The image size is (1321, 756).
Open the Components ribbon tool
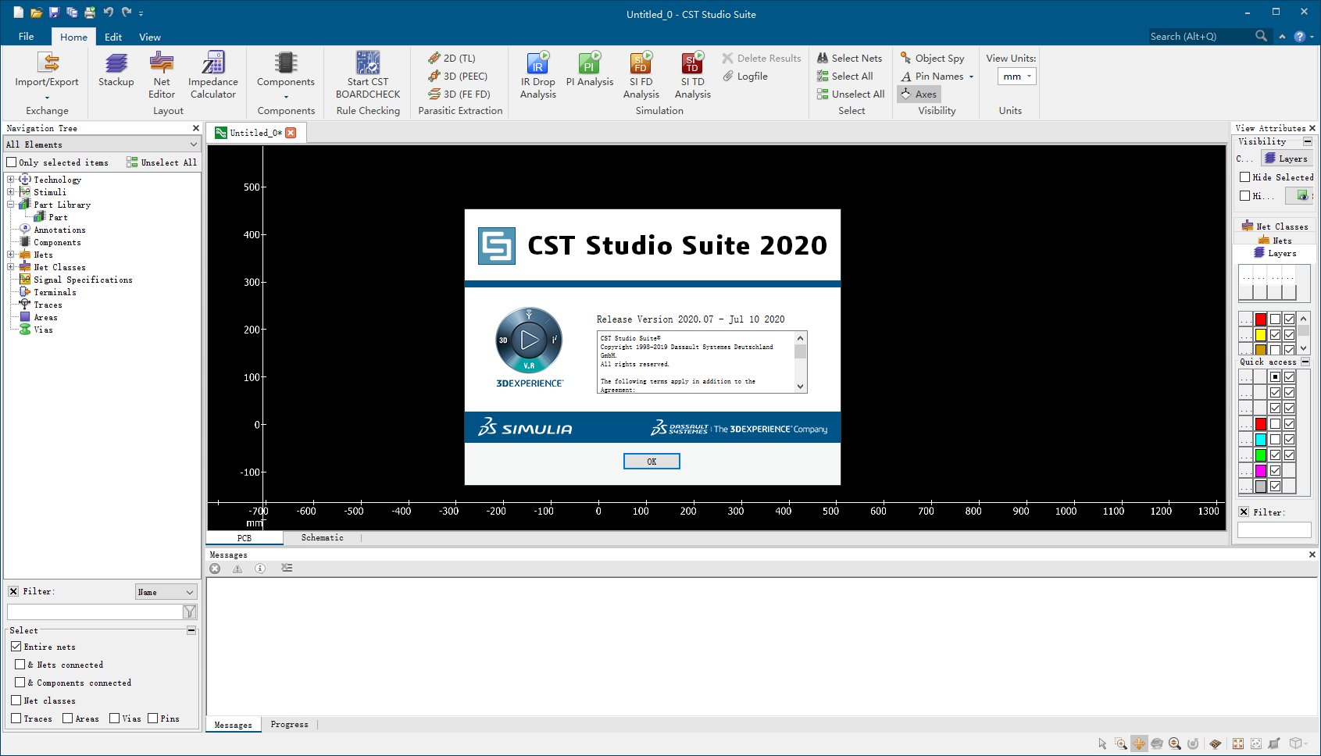pos(286,75)
